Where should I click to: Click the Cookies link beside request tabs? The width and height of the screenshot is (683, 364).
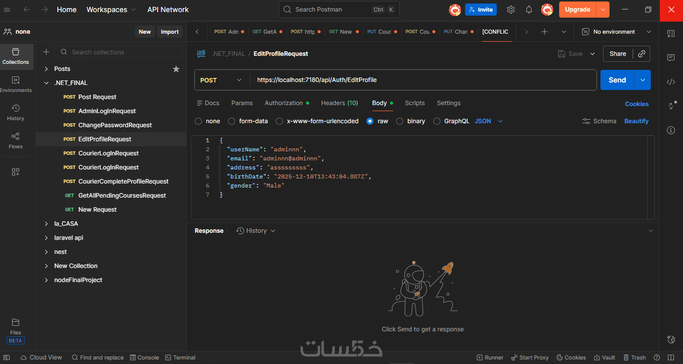point(637,104)
